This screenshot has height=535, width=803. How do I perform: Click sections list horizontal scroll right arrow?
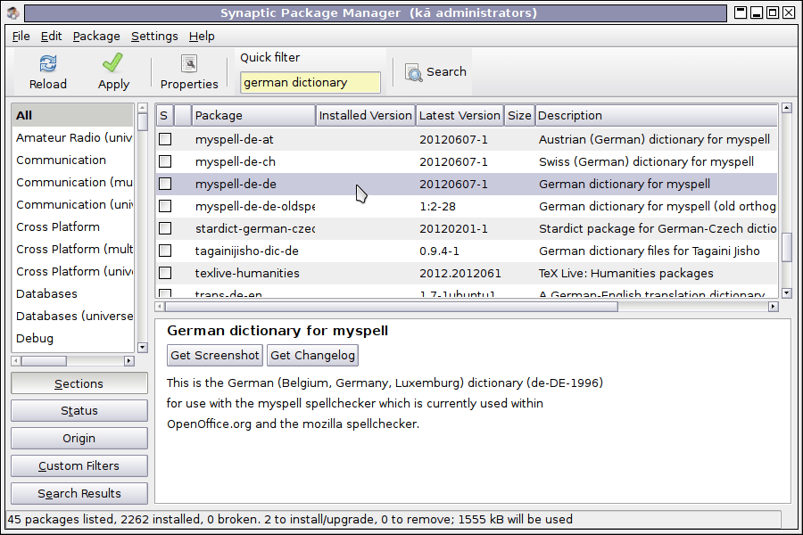(128, 361)
